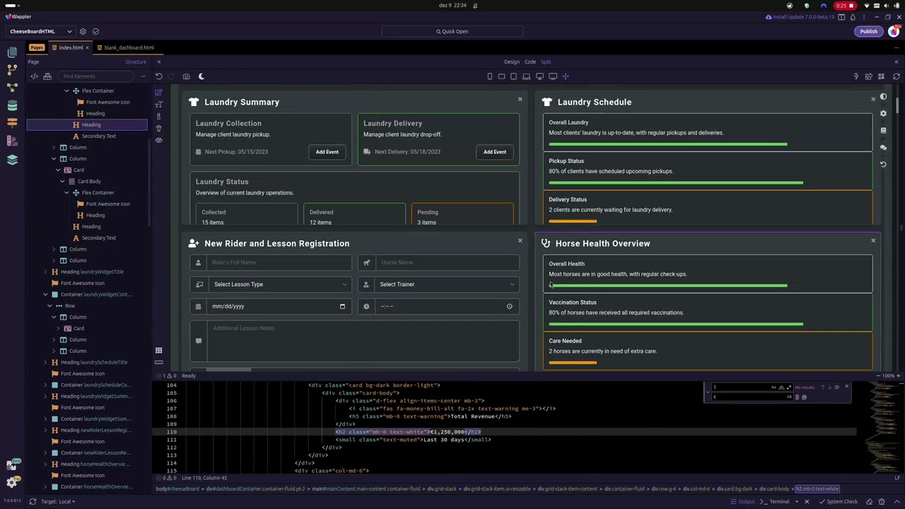Viewport: 905px width, 509px height.
Task: Open the CheeseBoardHTML project dropdown
Action: click(40, 31)
